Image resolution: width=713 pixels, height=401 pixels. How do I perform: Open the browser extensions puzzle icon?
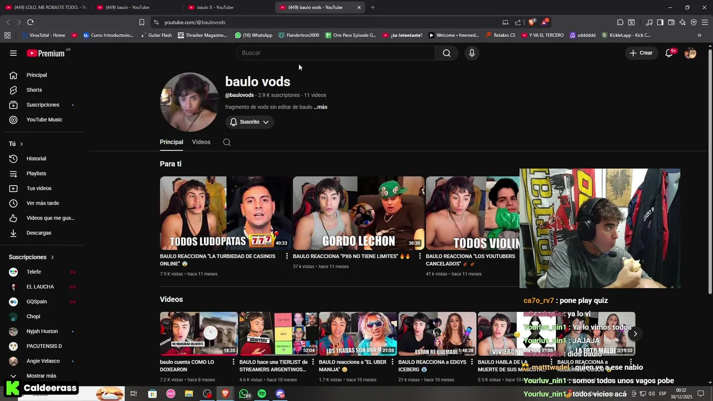click(x=620, y=22)
